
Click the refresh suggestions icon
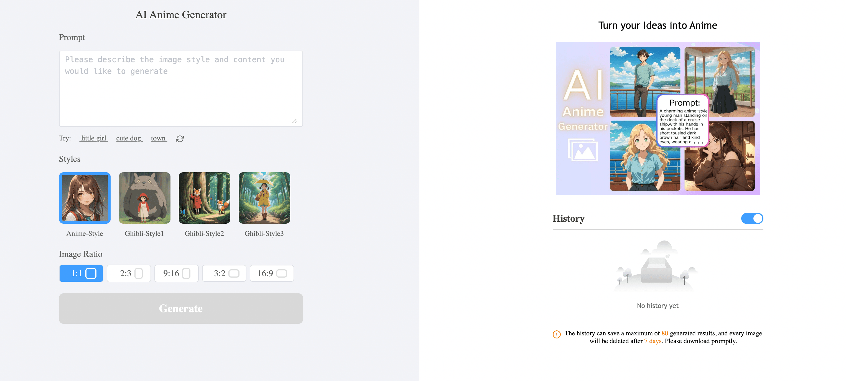pos(180,139)
